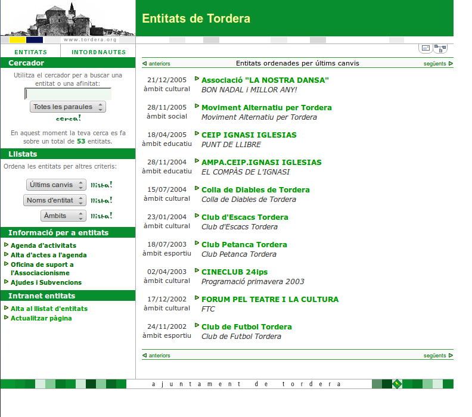Viewport: 472px width, 417px height.
Task: Click the top right 'següents' arrow icon
Action: click(x=451, y=64)
